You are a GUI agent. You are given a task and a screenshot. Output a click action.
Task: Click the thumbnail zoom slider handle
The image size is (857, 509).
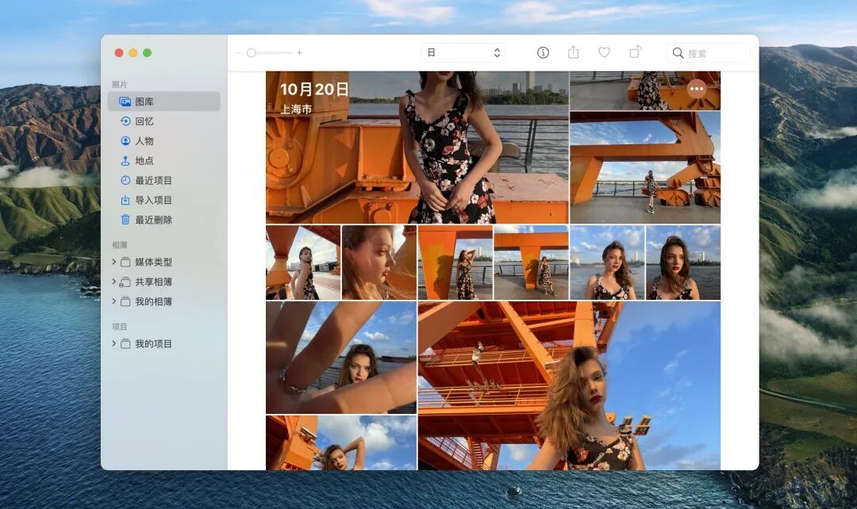[251, 53]
